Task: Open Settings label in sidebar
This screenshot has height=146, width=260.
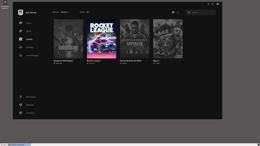Action: tap(30, 105)
